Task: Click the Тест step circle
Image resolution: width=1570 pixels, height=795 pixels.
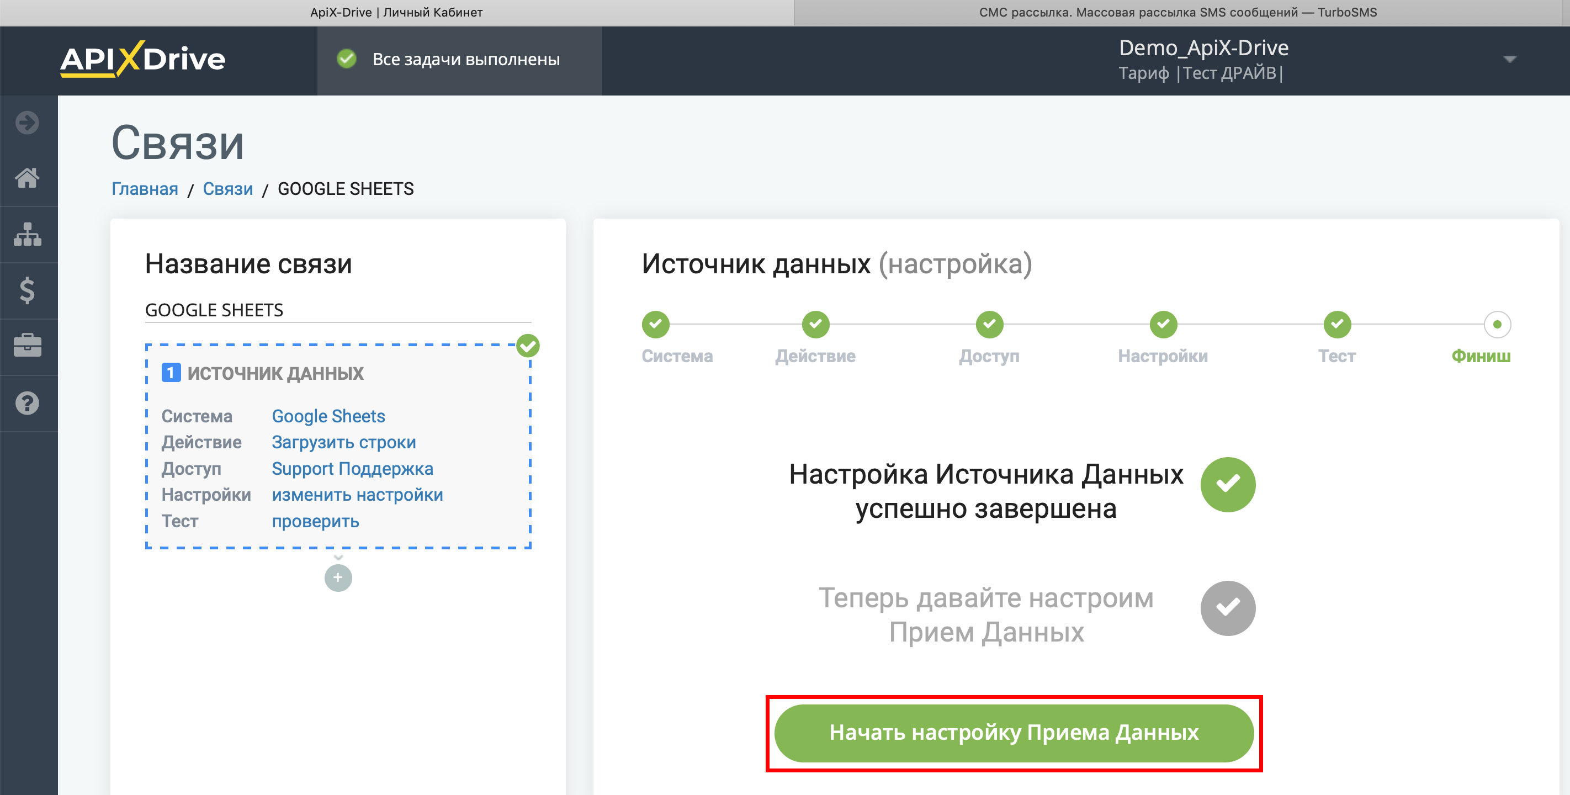Action: [1337, 324]
